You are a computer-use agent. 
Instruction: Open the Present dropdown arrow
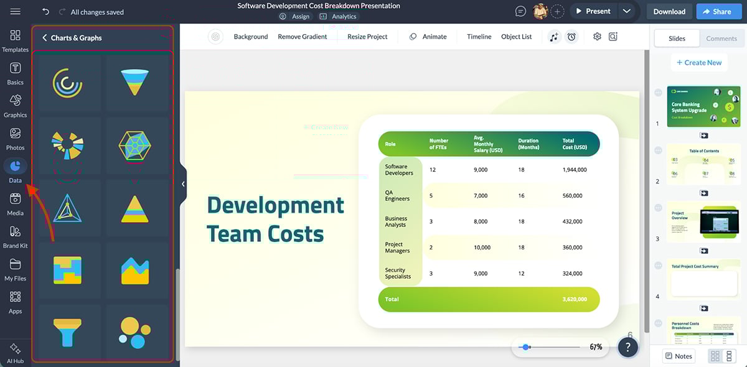click(x=627, y=11)
